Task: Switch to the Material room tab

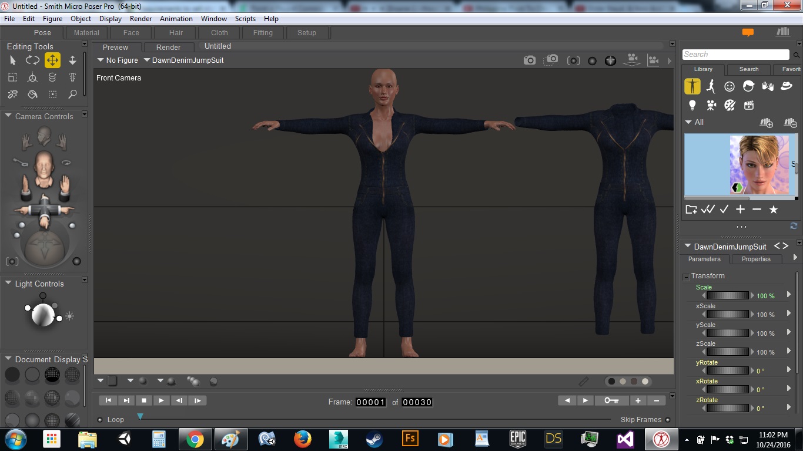Action: click(86, 33)
